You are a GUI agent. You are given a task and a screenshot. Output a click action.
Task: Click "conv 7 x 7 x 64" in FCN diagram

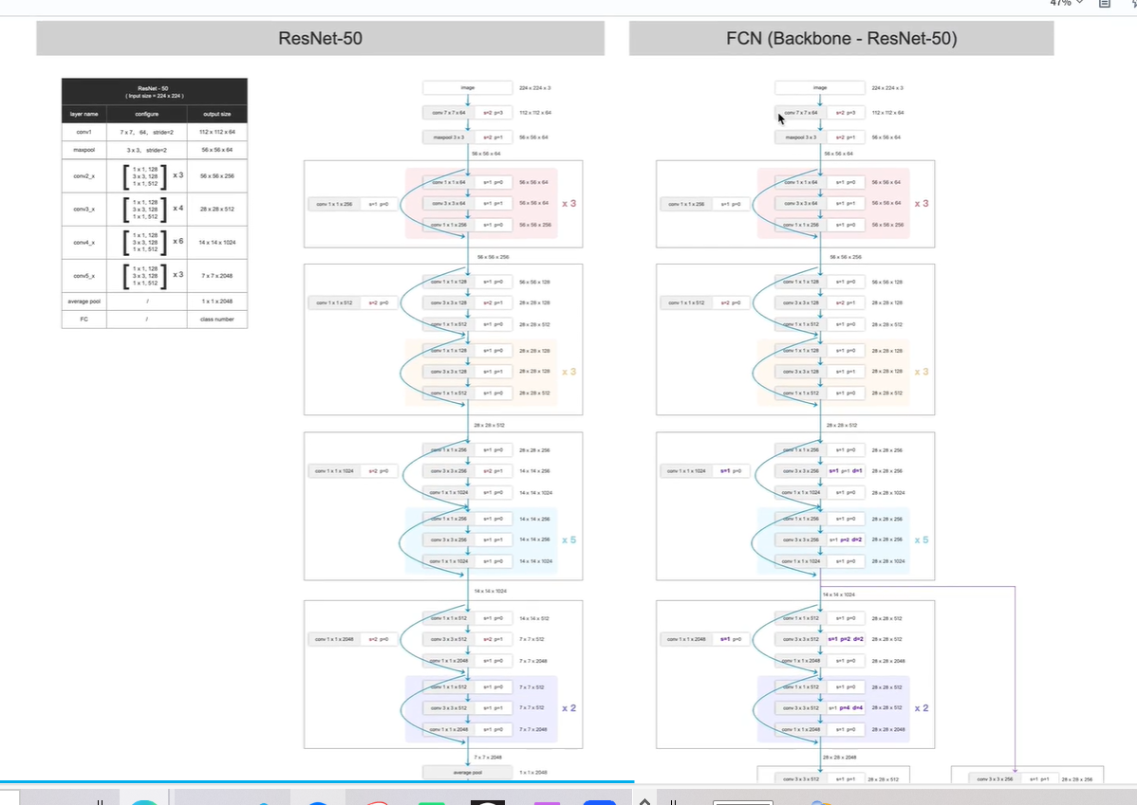[x=801, y=112]
